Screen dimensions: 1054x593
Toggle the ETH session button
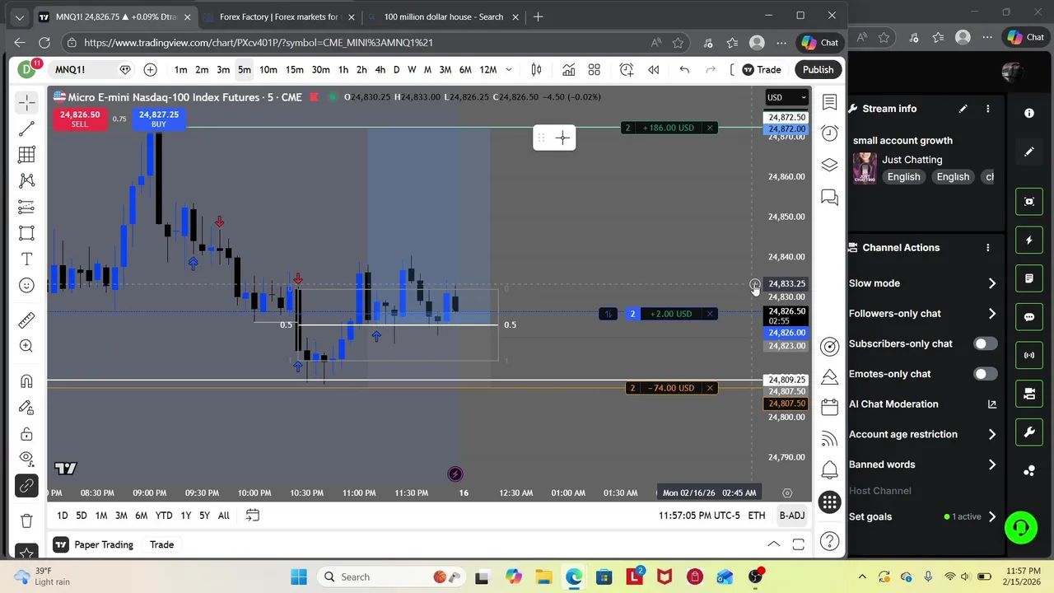(756, 516)
